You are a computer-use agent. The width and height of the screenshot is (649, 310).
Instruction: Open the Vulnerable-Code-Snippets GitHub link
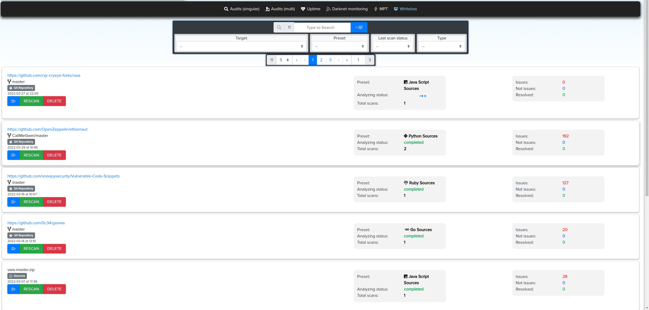(63, 176)
